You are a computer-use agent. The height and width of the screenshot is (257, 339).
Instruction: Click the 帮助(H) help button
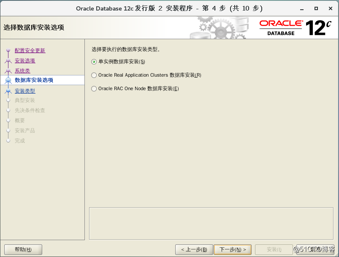tap(23, 250)
